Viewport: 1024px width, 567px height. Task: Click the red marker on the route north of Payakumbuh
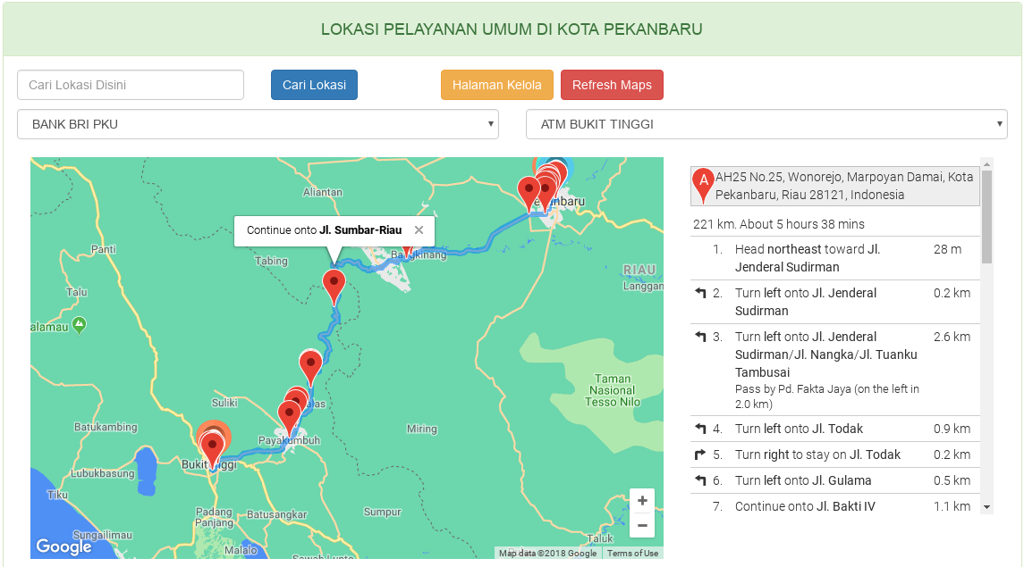311,365
